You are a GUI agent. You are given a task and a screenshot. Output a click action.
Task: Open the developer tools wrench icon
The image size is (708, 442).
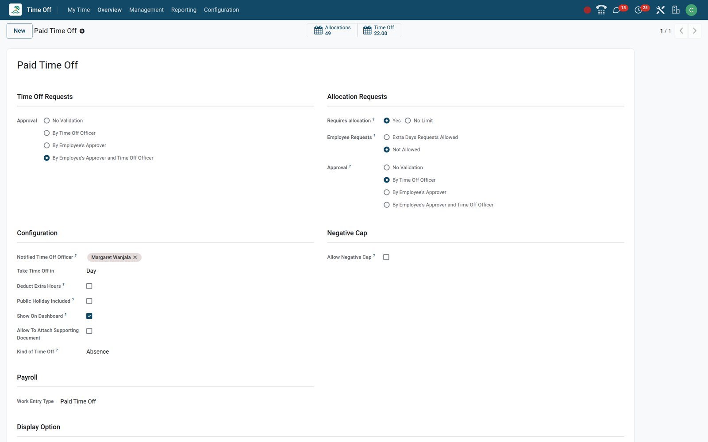[x=660, y=10]
